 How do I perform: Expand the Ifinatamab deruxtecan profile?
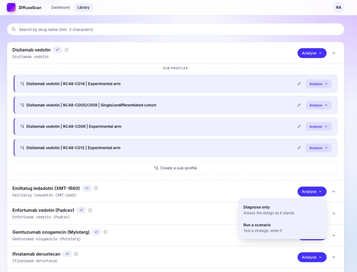point(334,257)
